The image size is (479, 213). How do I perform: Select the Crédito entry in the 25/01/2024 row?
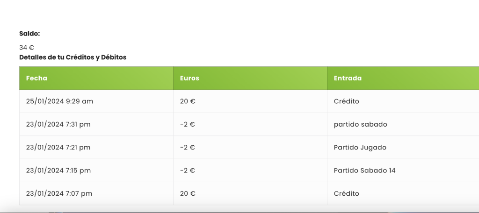346,101
